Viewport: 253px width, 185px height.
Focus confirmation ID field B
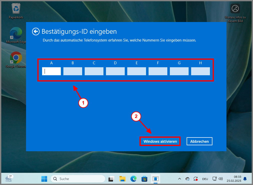(73, 71)
